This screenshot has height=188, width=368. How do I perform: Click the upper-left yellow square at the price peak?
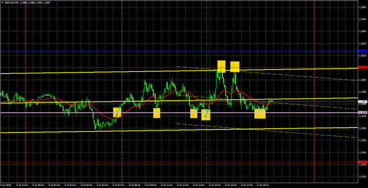pyautogui.click(x=221, y=66)
